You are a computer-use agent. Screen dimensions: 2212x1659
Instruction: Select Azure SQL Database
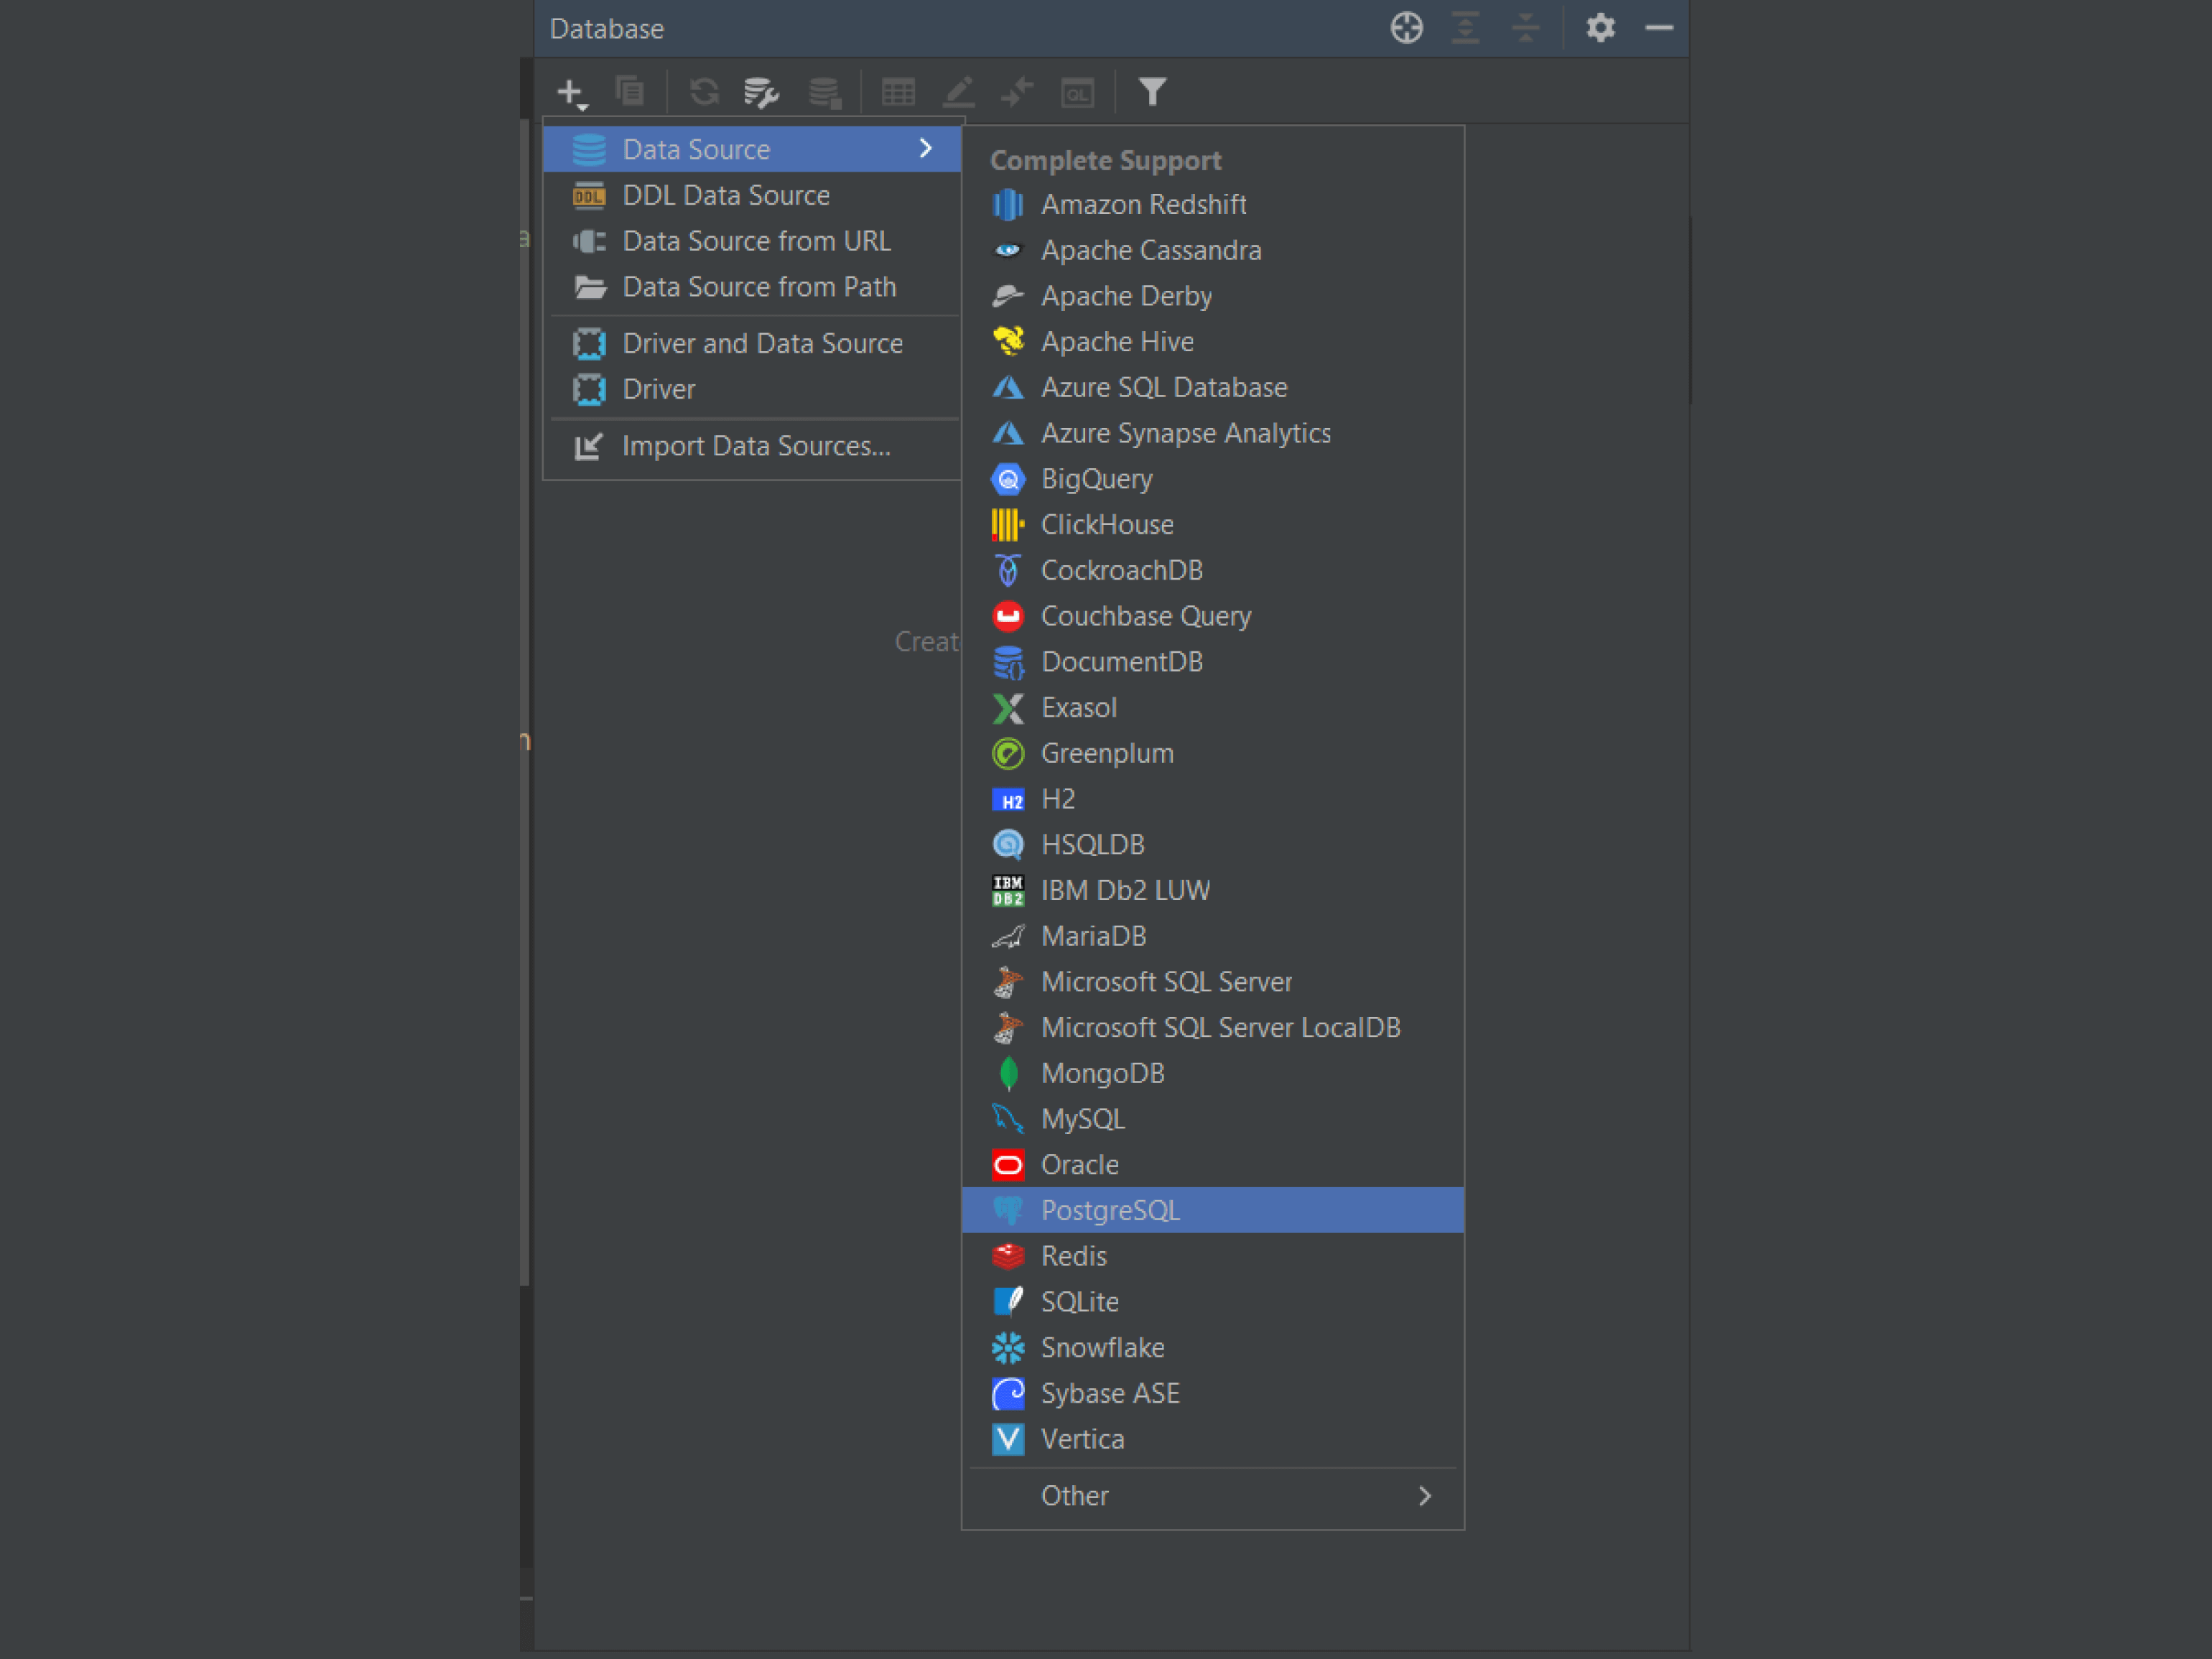tap(1213, 387)
